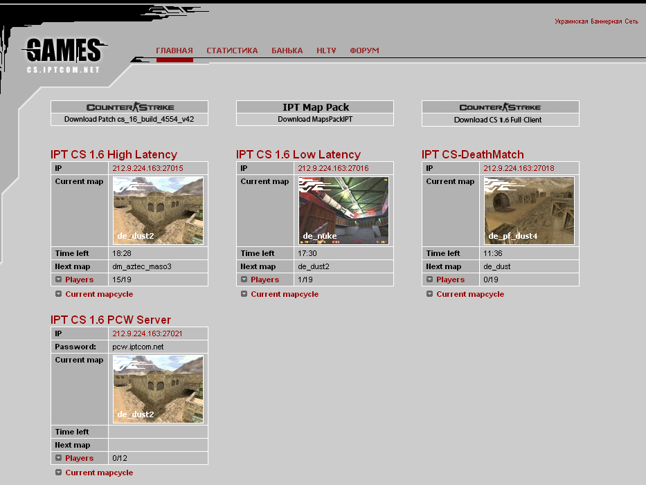Download Patch cs_16_build_4554_v42
This screenshot has width=646, height=485.
129,120
